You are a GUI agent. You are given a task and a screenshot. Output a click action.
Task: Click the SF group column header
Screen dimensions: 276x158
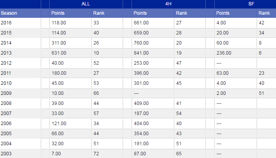pyautogui.click(x=245, y=3)
